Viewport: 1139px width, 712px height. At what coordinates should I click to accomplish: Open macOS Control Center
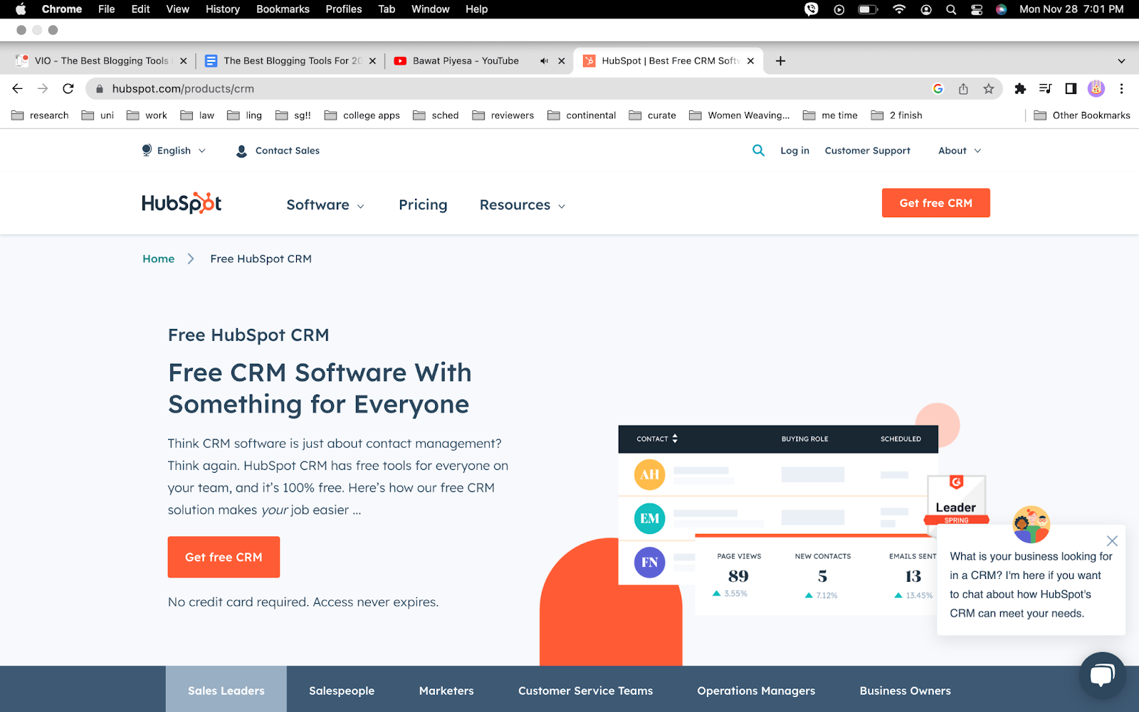tap(977, 9)
